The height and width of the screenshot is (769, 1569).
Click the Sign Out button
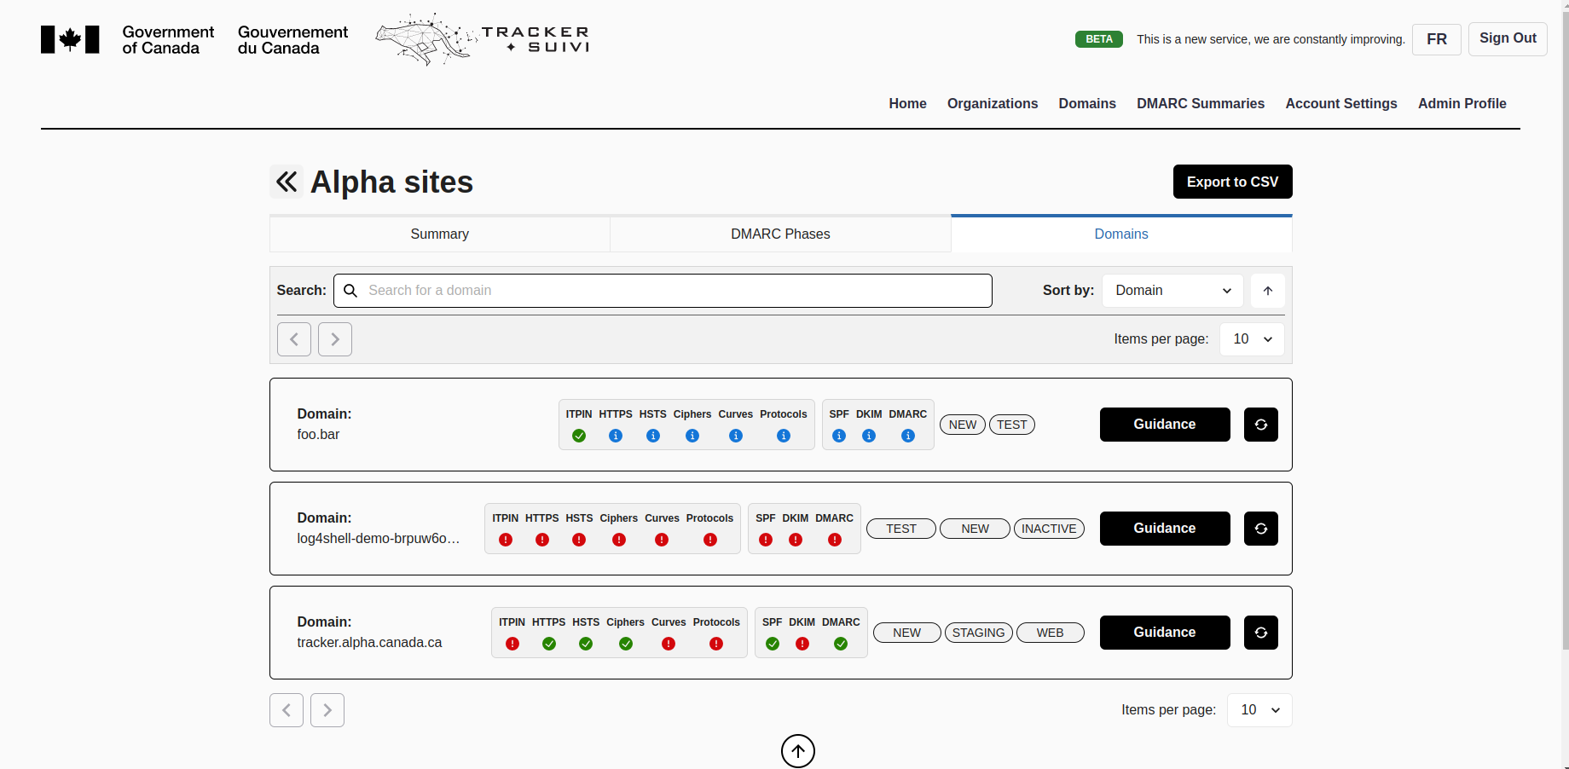click(1508, 39)
